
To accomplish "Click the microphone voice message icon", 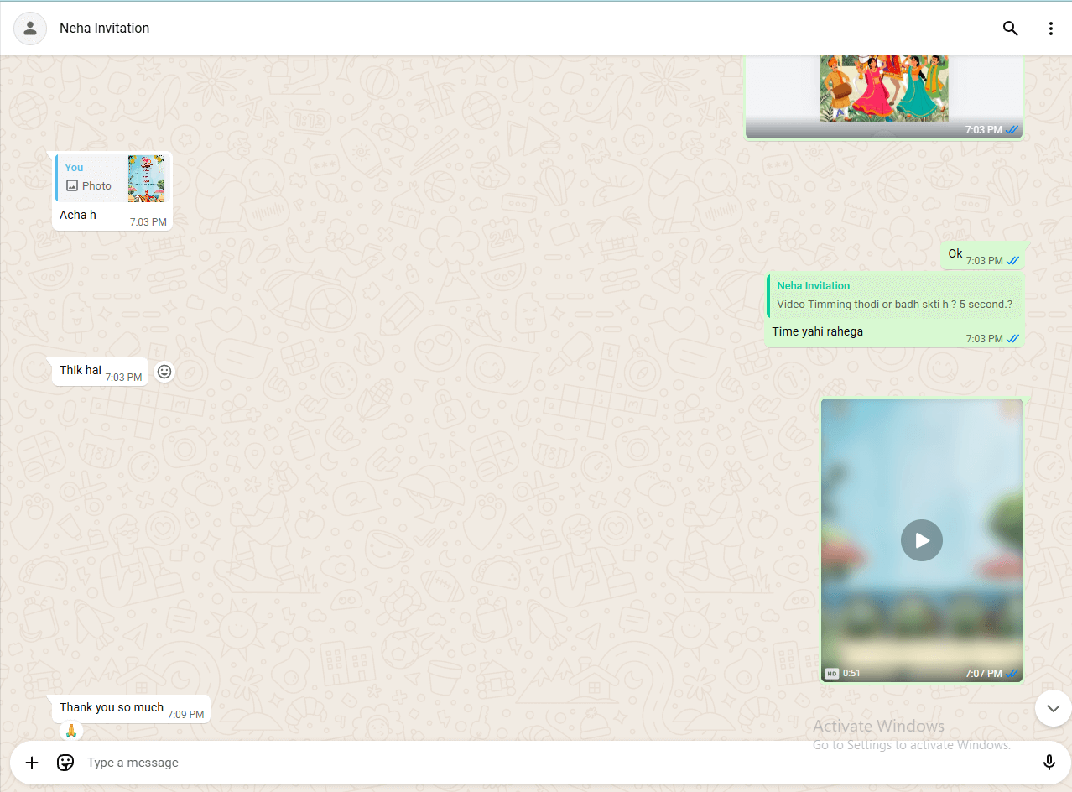I will point(1049,763).
